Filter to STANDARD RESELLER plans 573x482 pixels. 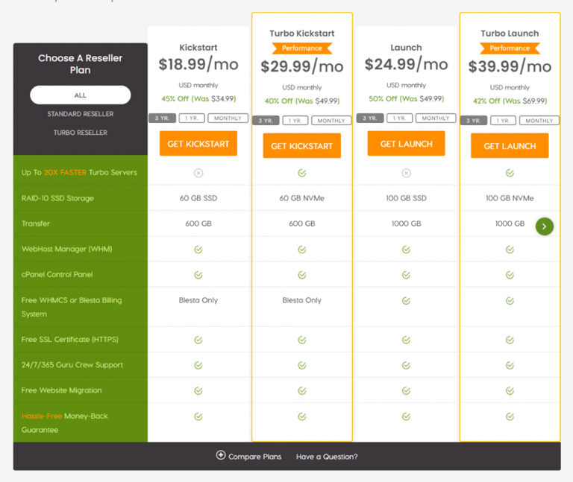81,114
